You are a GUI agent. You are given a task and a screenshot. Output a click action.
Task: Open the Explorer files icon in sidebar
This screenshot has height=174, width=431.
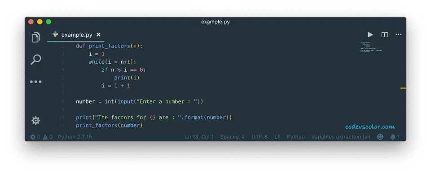[36, 38]
